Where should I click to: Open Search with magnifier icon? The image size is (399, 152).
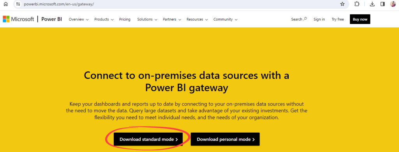pyautogui.click(x=299, y=19)
